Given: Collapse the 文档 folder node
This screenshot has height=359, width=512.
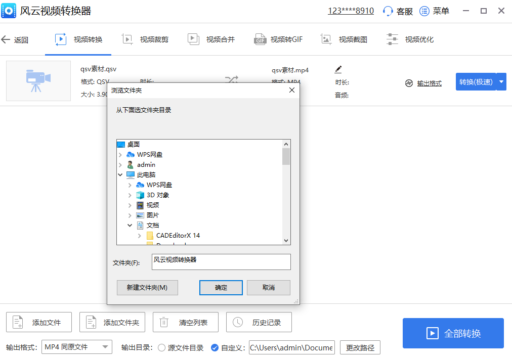Looking at the screenshot, I should [130, 226].
